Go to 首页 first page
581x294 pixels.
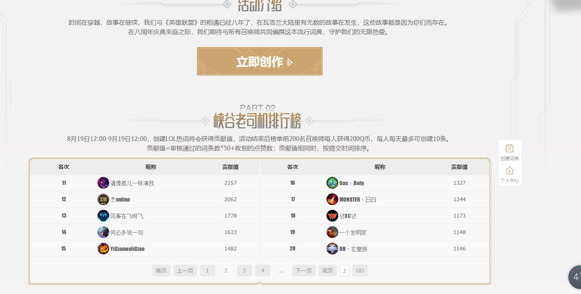(x=161, y=271)
